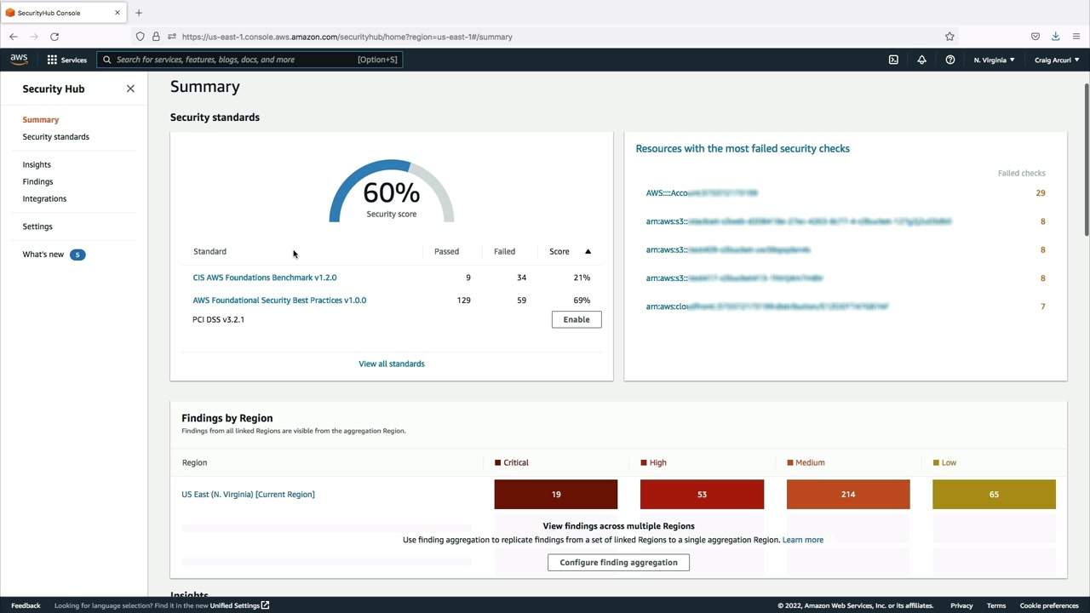Open US East (N. Virginia) region link
Image resolution: width=1090 pixels, height=613 pixels.
[x=248, y=495]
